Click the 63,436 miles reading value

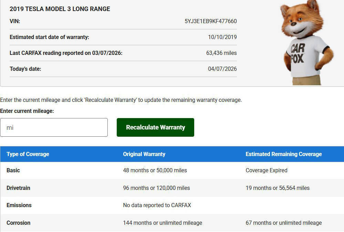pos(221,53)
